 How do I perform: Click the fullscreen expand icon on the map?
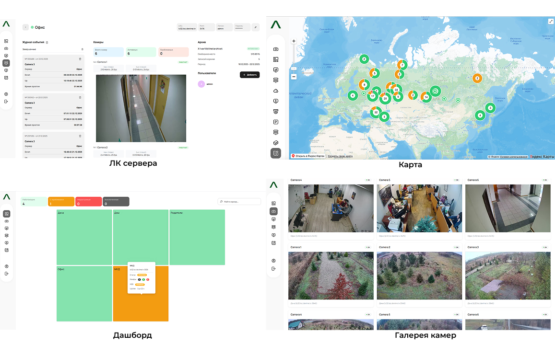pyautogui.click(x=551, y=22)
